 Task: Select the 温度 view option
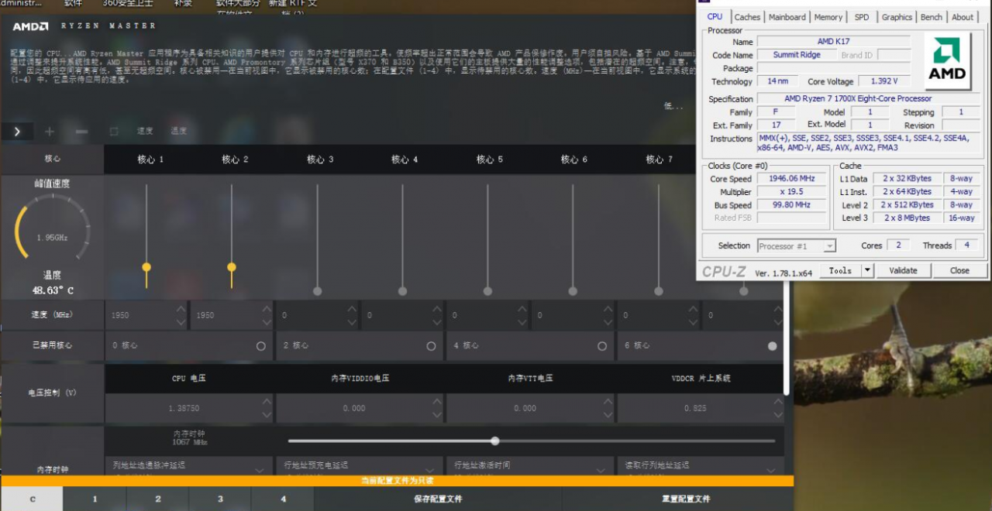(179, 132)
